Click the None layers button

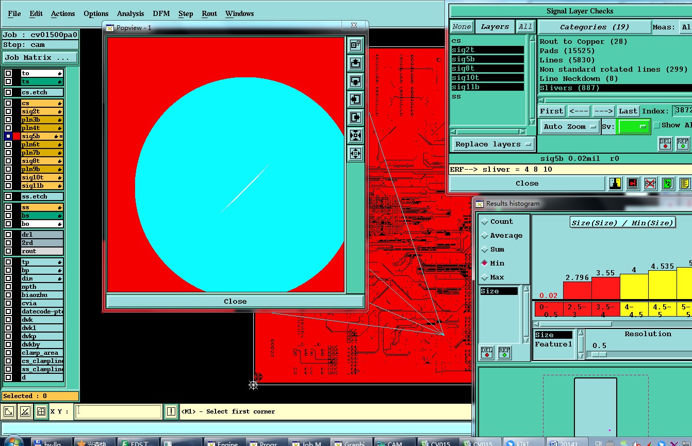click(x=462, y=27)
